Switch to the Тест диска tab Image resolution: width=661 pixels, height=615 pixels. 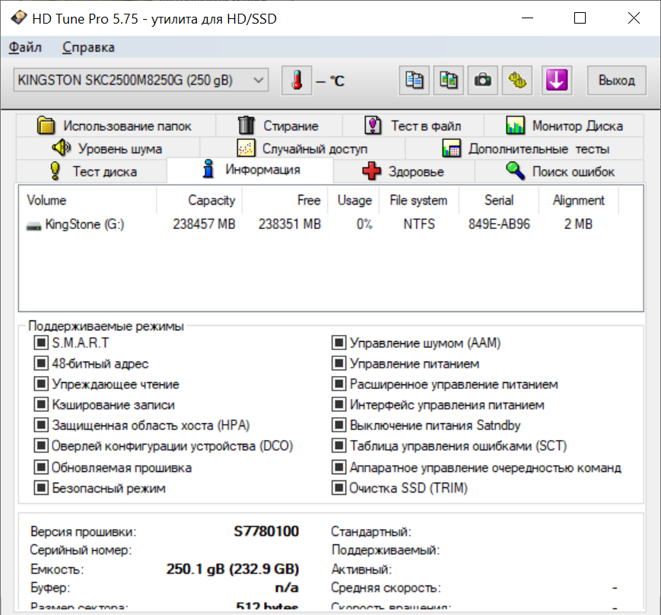[x=92, y=171]
